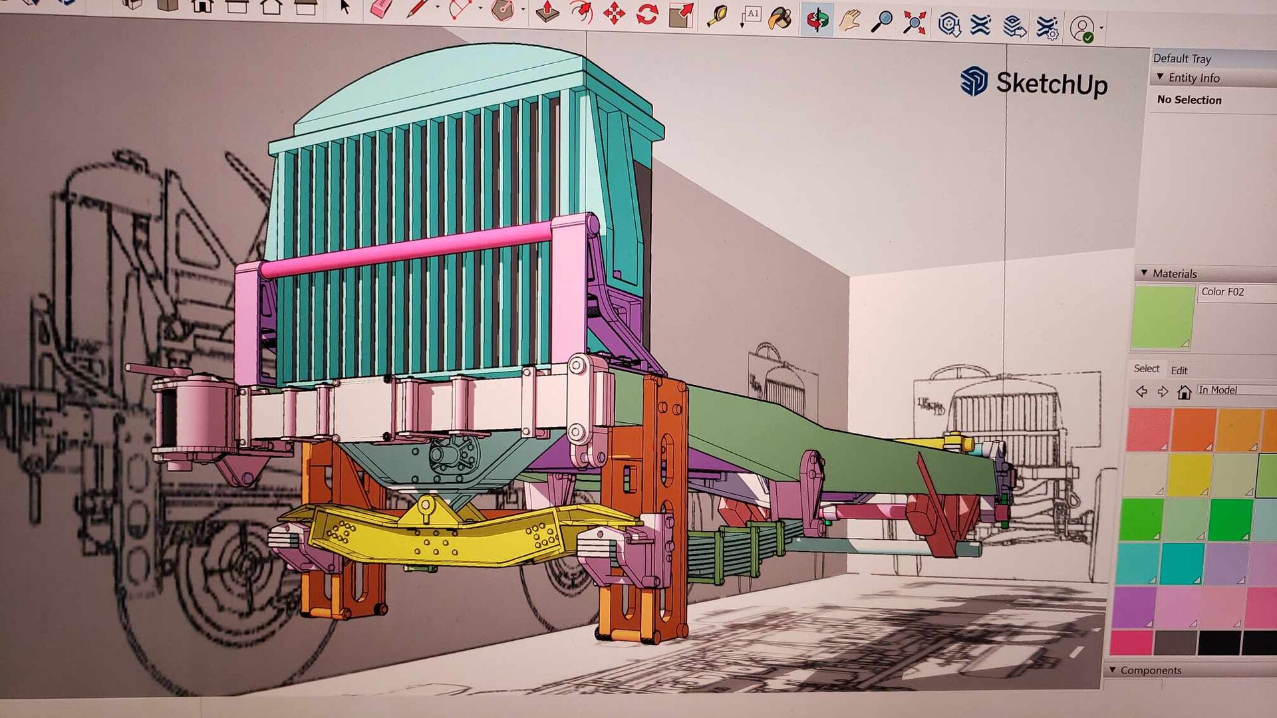This screenshot has height=718, width=1277.
Task: Activate the Rotate tool
Action: (x=646, y=12)
